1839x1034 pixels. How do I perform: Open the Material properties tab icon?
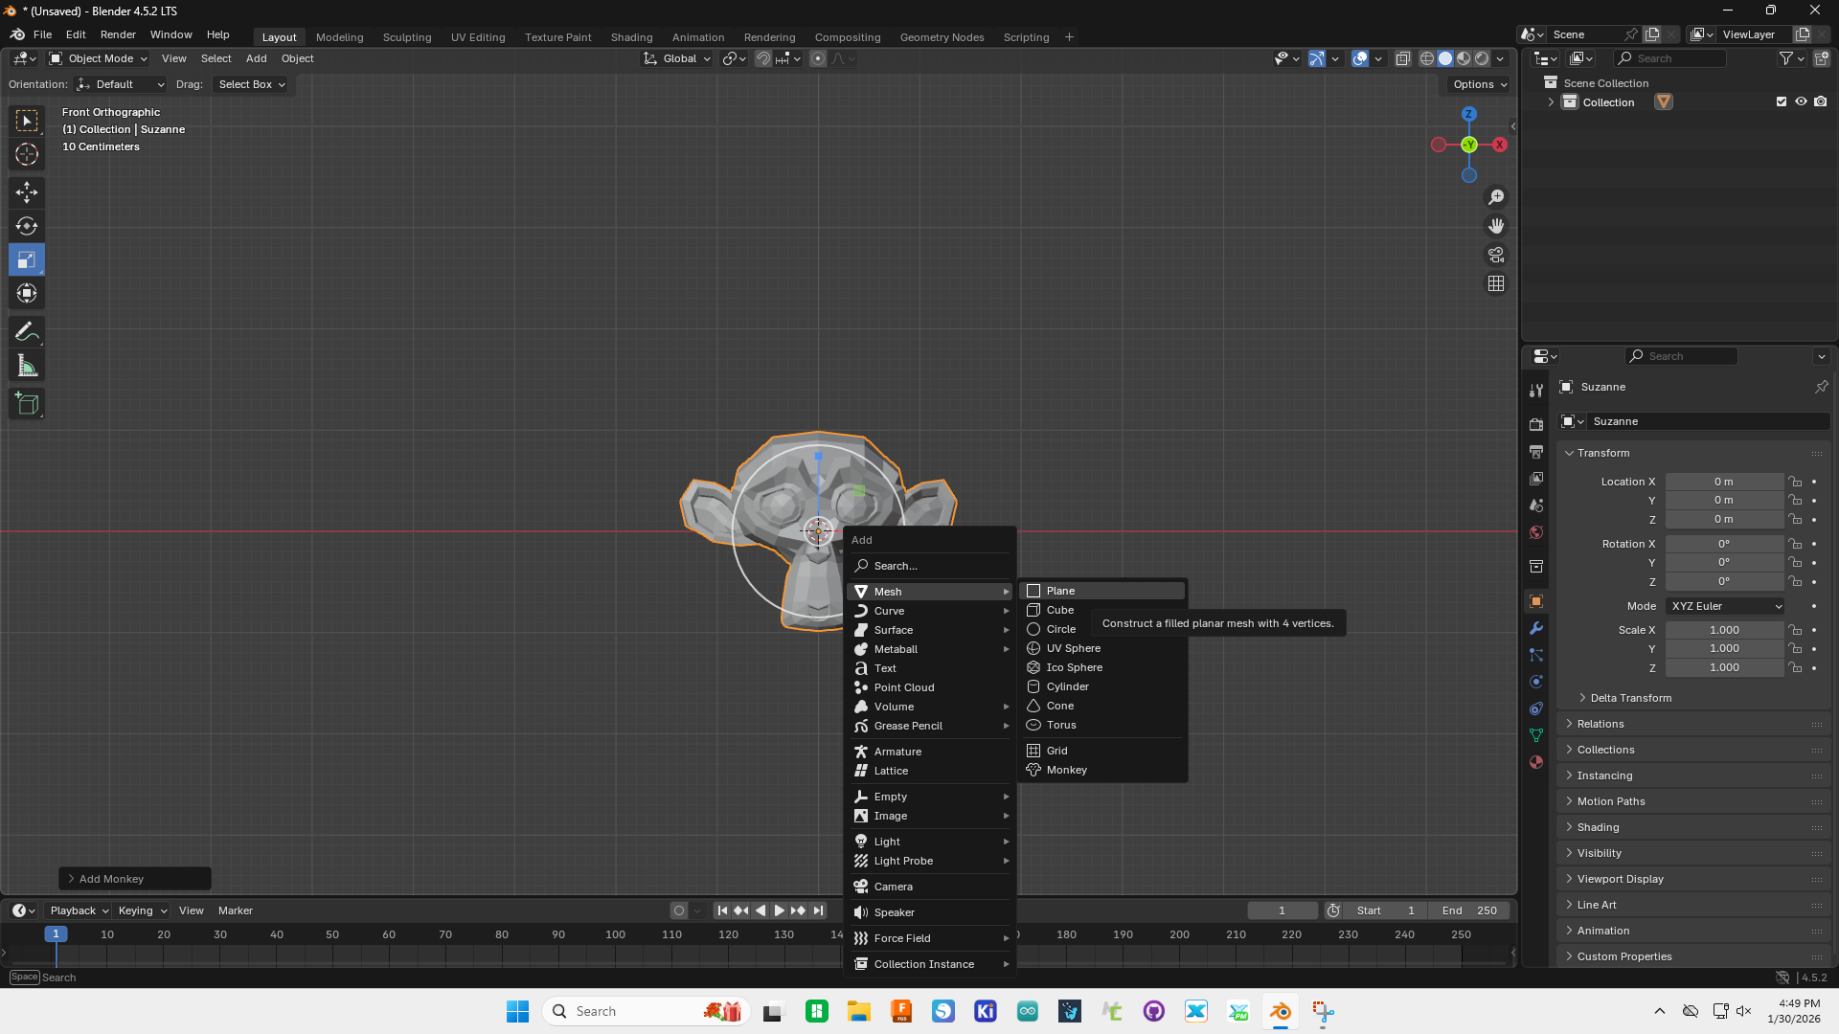[1536, 762]
